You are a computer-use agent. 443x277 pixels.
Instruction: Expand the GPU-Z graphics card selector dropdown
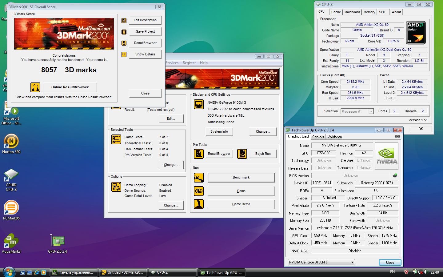click(352, 262)
